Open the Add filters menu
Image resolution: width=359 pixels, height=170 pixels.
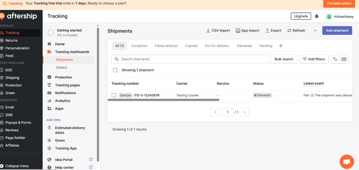[314, 59]
